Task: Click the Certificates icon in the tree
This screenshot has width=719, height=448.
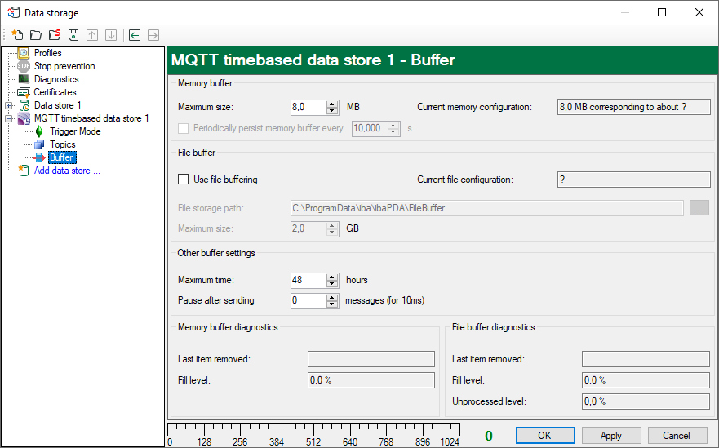Action: coord(24,92)
